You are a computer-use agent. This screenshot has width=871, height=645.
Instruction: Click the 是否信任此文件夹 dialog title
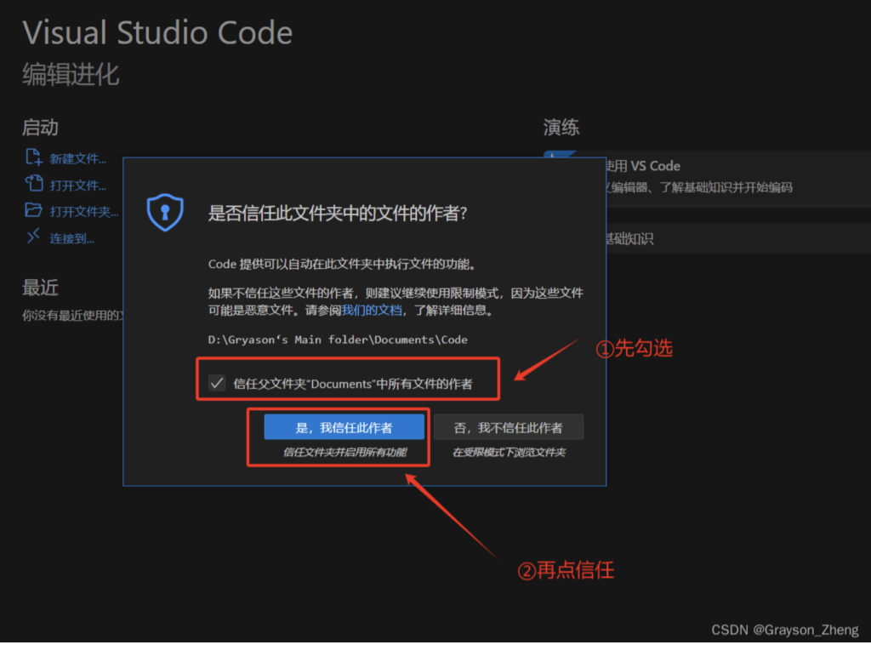(337, 214)
